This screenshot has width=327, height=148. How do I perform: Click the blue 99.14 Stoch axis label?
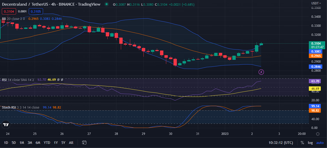pos(315,106)
